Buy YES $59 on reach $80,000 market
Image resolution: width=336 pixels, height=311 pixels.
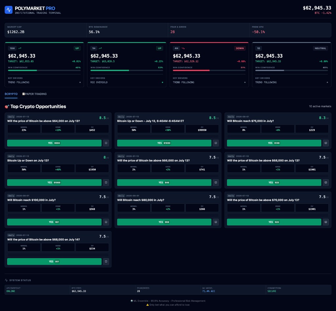tap(164, 222)
